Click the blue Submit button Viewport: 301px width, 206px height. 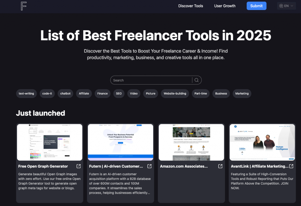(x=256, y=6)
